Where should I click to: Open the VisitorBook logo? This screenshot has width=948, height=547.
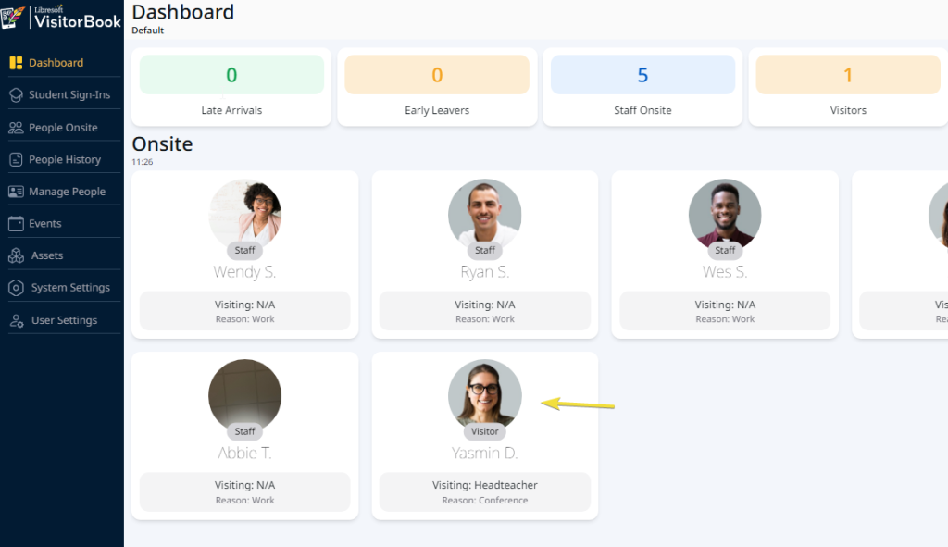tap(61, 18)
